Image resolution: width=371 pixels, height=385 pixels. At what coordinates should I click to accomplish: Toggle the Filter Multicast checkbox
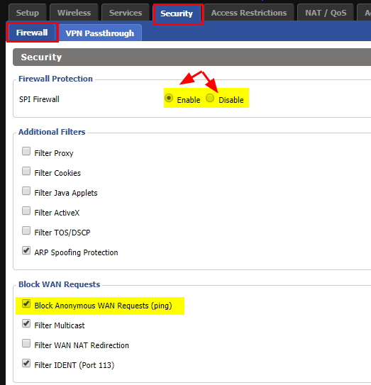(26, 323)
